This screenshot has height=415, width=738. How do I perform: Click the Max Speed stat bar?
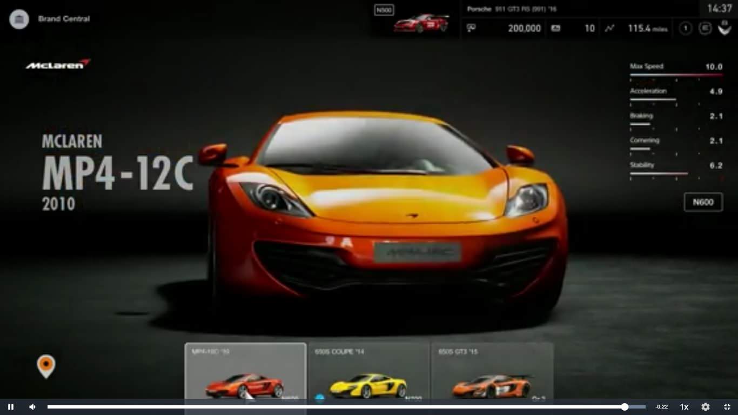pyautogui.click(x=676, y=75)
